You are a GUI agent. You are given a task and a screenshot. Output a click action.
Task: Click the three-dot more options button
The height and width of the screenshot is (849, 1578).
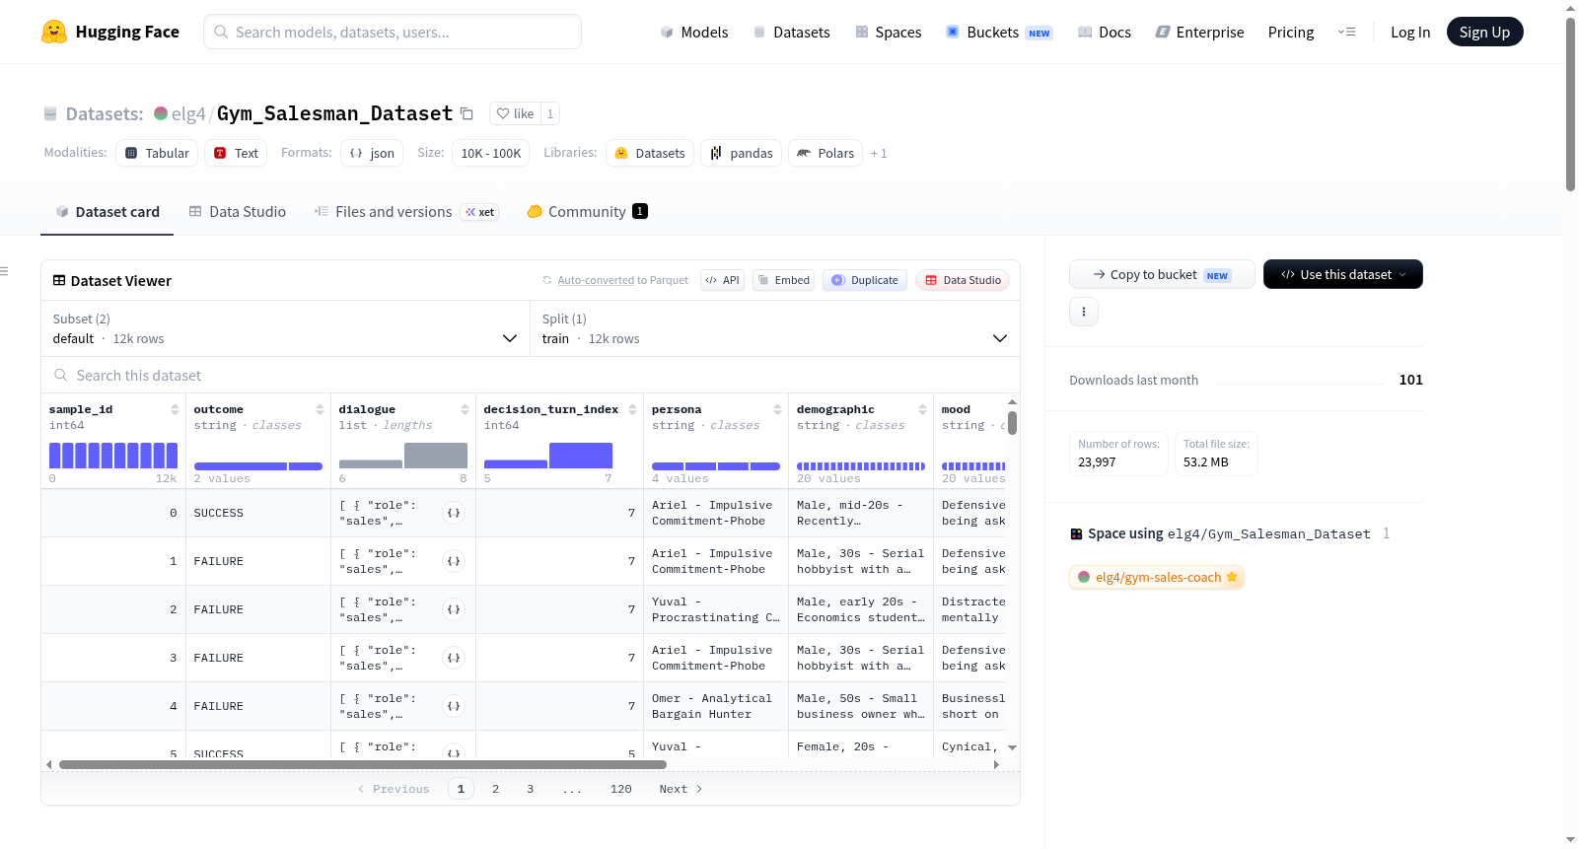tap(1084, 312)
